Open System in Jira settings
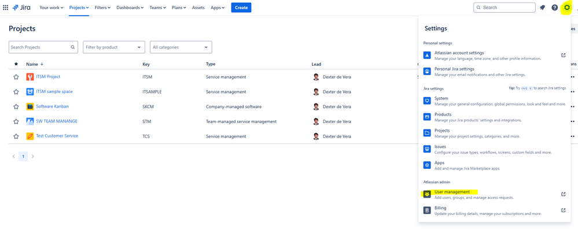 coord(494,101)
